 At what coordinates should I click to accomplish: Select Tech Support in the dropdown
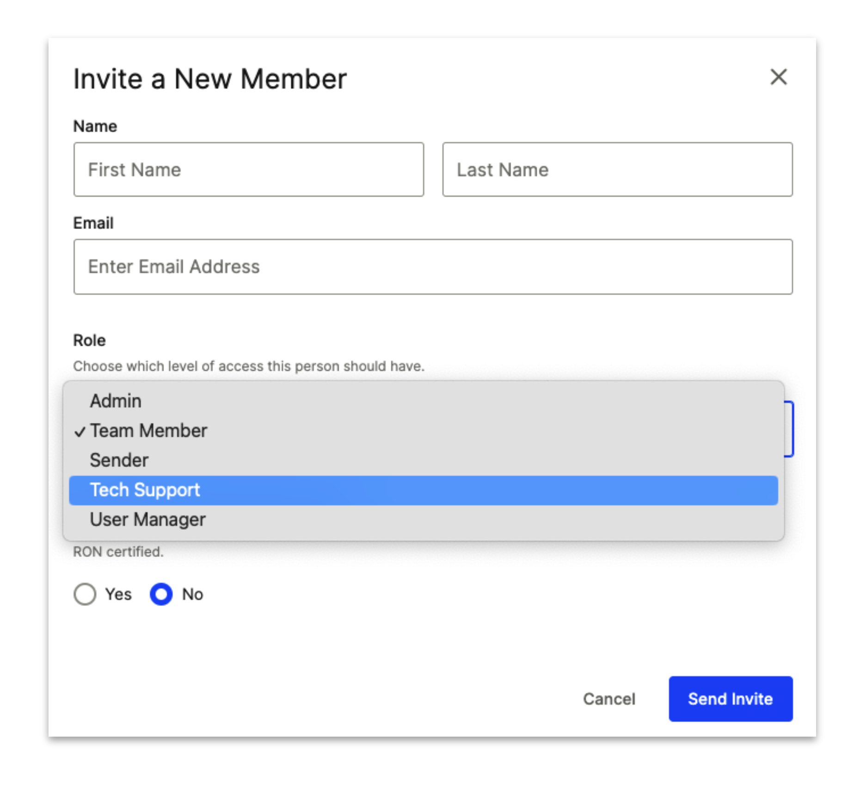(423, 490)
